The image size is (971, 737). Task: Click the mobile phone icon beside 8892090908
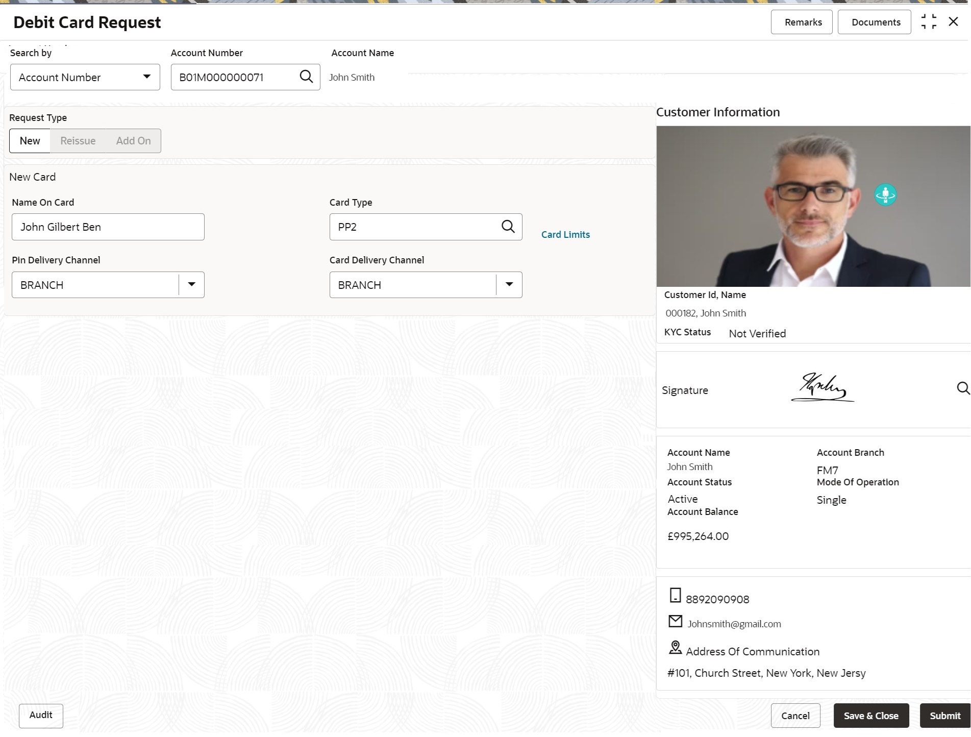675,596
